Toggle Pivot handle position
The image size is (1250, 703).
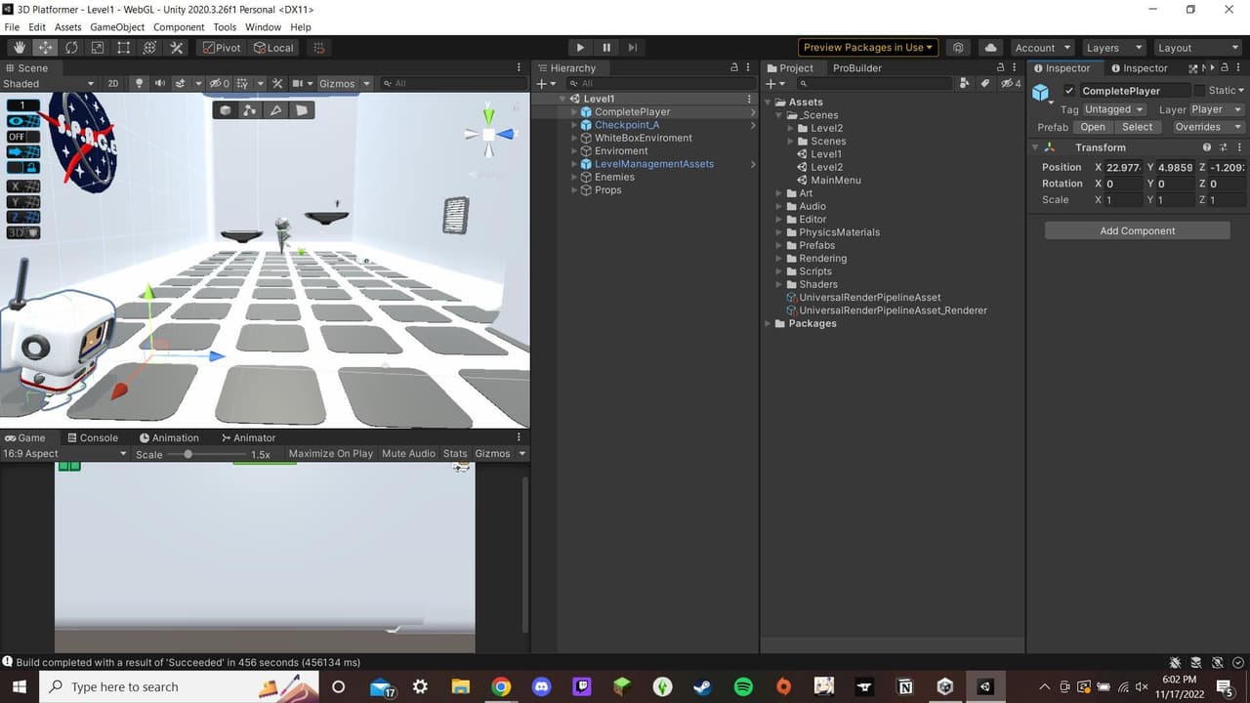[x=222, y=47]
